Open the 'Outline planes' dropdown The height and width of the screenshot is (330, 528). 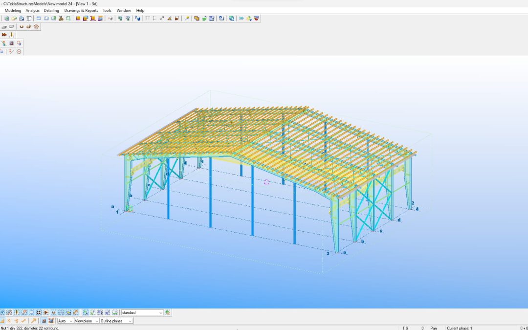coord(130,321)
